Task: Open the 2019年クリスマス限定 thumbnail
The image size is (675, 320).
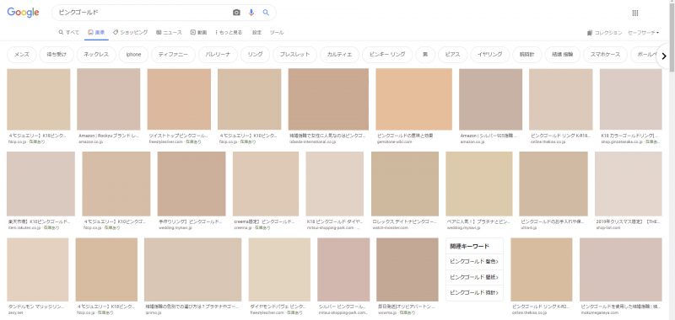Action: [x=629, y=184]
